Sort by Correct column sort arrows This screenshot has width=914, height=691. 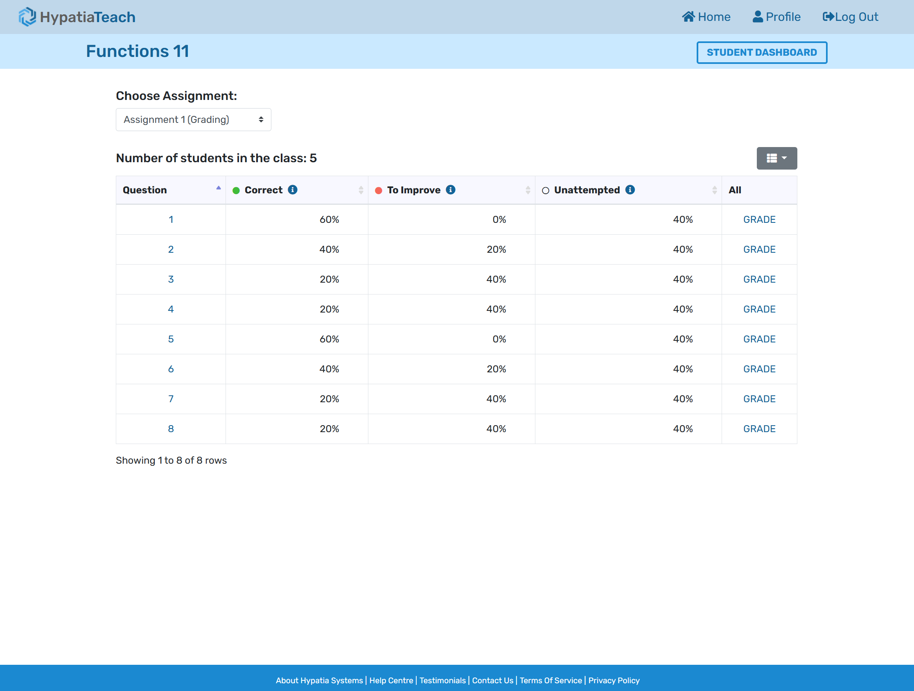(361, 190)
